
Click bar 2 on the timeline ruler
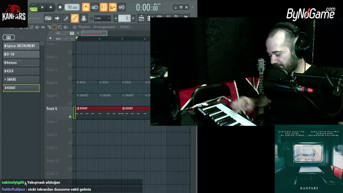click(x=99, y=39)
